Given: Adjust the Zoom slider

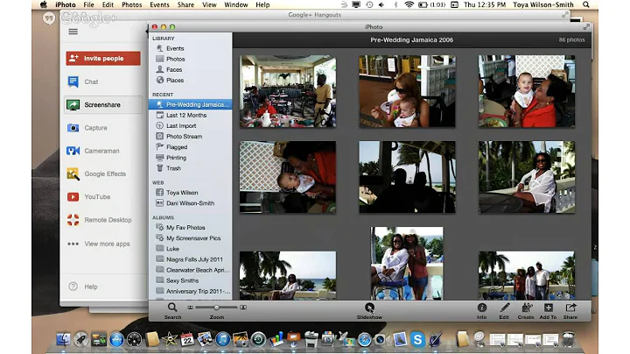Looking at the screenshot, I should pos(217,308).
